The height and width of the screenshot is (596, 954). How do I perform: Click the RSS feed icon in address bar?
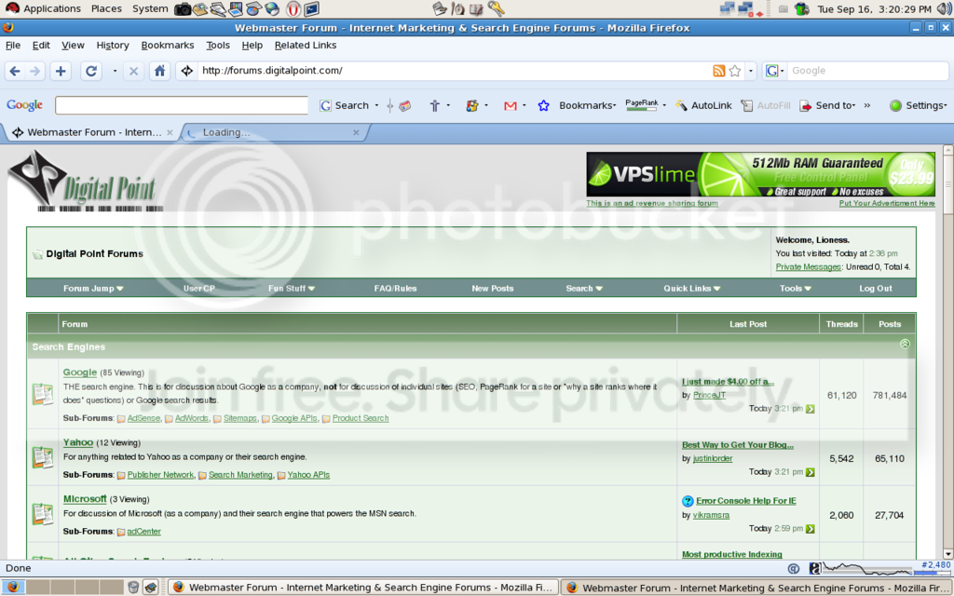coord(718,71)
